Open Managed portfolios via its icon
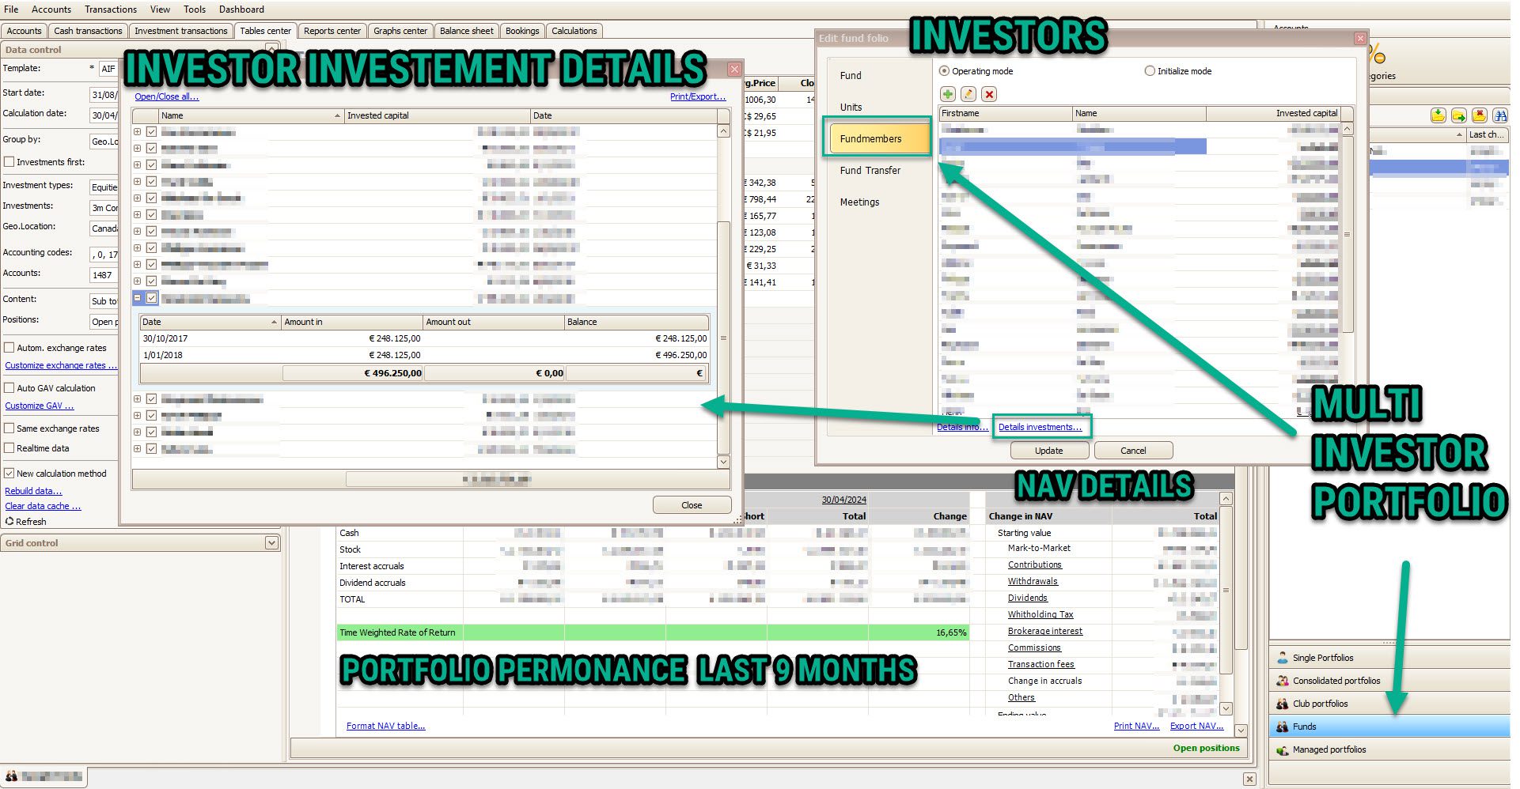This screenshot has width=1520, height=789. click(1282, 749)
